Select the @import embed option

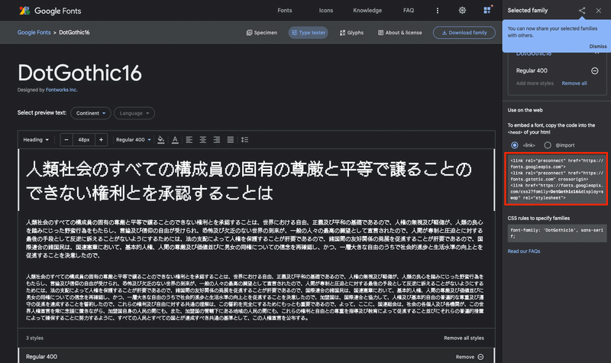(x=548, y=145)
